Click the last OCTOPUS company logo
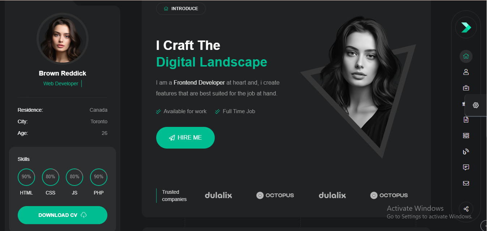 point(389,195)
